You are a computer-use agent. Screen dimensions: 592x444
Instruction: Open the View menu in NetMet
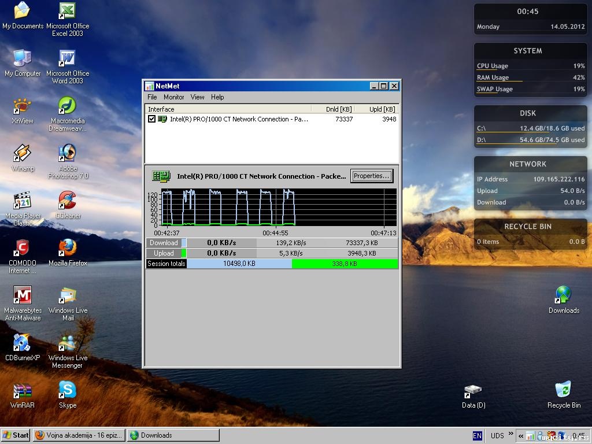point(197,97)
